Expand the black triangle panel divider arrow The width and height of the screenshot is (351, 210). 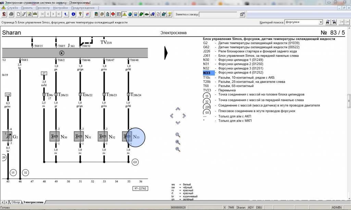pyautogui.click(x=167, y=53)
